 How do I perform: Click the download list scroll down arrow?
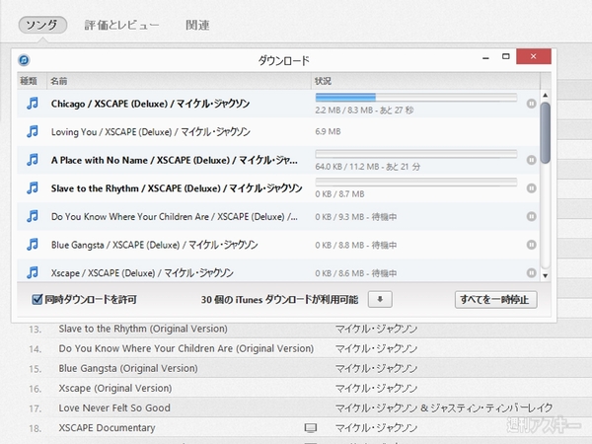pyautogui.click(x=545, y=275)
